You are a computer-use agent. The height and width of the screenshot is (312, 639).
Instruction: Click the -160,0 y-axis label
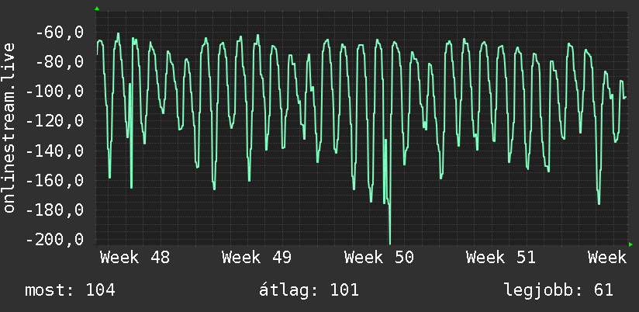[x=55, y=180]
